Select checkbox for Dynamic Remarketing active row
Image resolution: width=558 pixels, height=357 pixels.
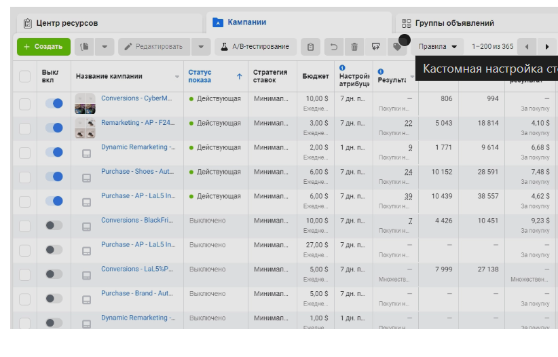tap(24, 153)
